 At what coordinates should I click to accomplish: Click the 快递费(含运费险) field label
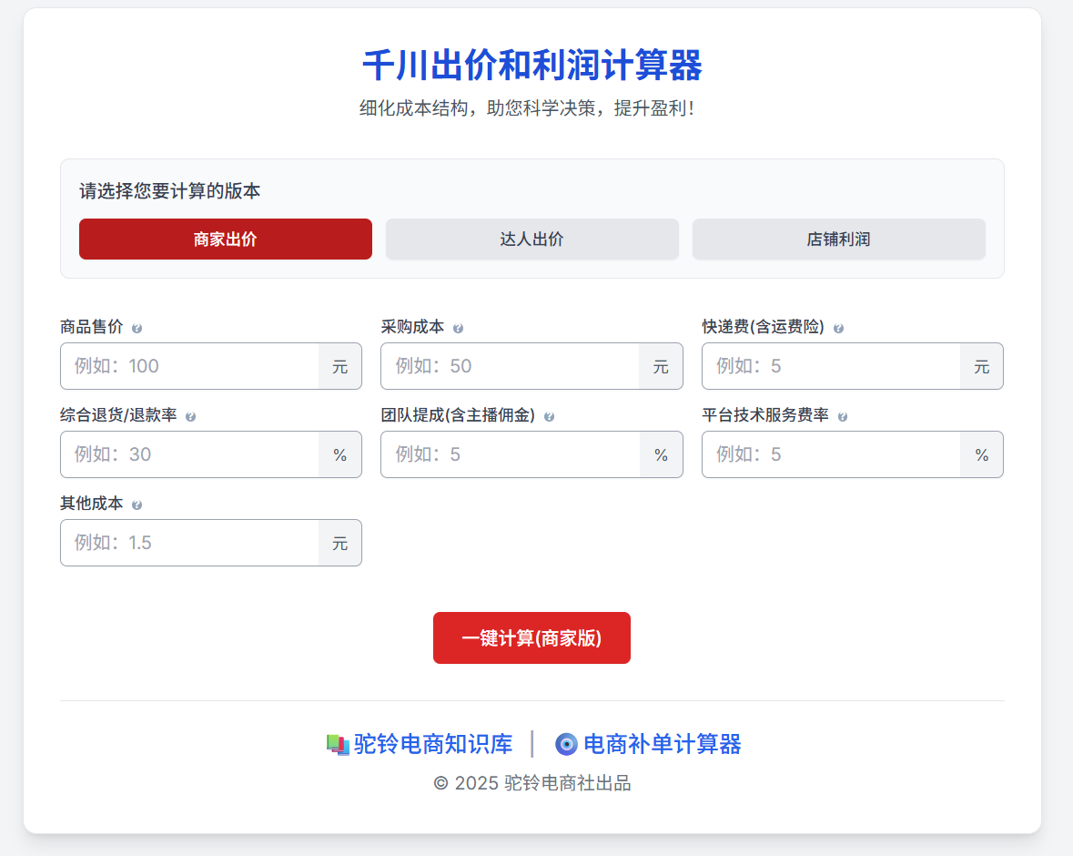point(763,327)
